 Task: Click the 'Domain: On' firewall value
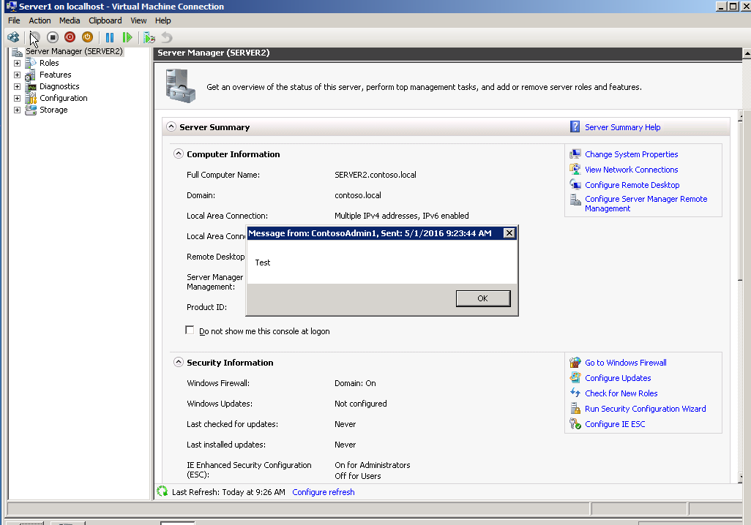point(356,383)
